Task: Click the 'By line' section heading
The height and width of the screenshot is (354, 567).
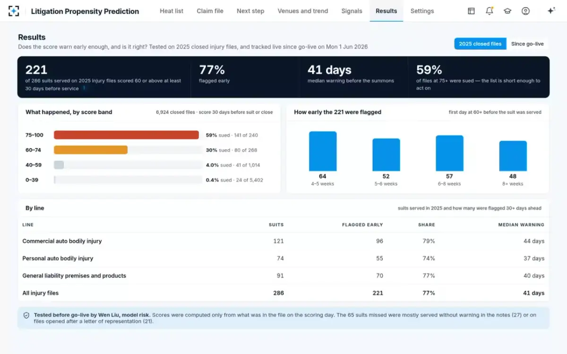Action: click(35, 208)
